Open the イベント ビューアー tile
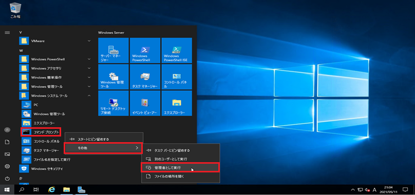This screenshot has width=415, height=195. [x=145, y=103]
